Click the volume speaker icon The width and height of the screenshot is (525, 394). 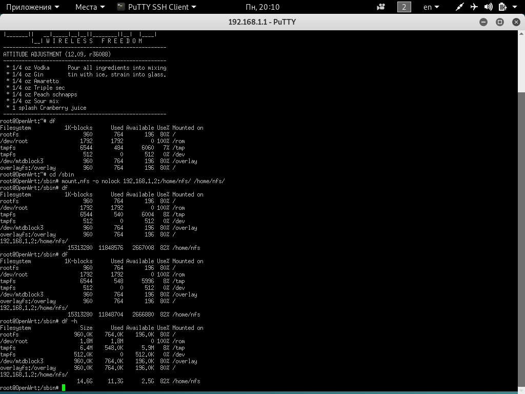[489, 7]
